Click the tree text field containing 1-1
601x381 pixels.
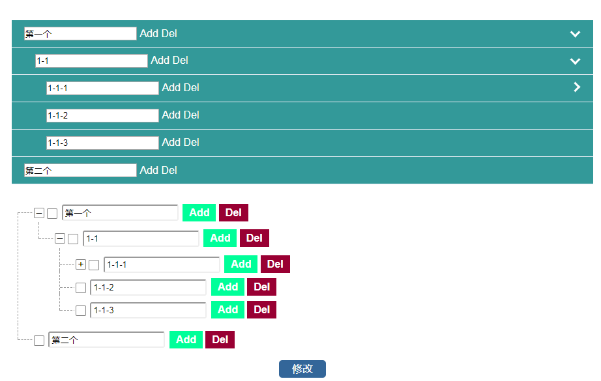(x=141, y=239)
